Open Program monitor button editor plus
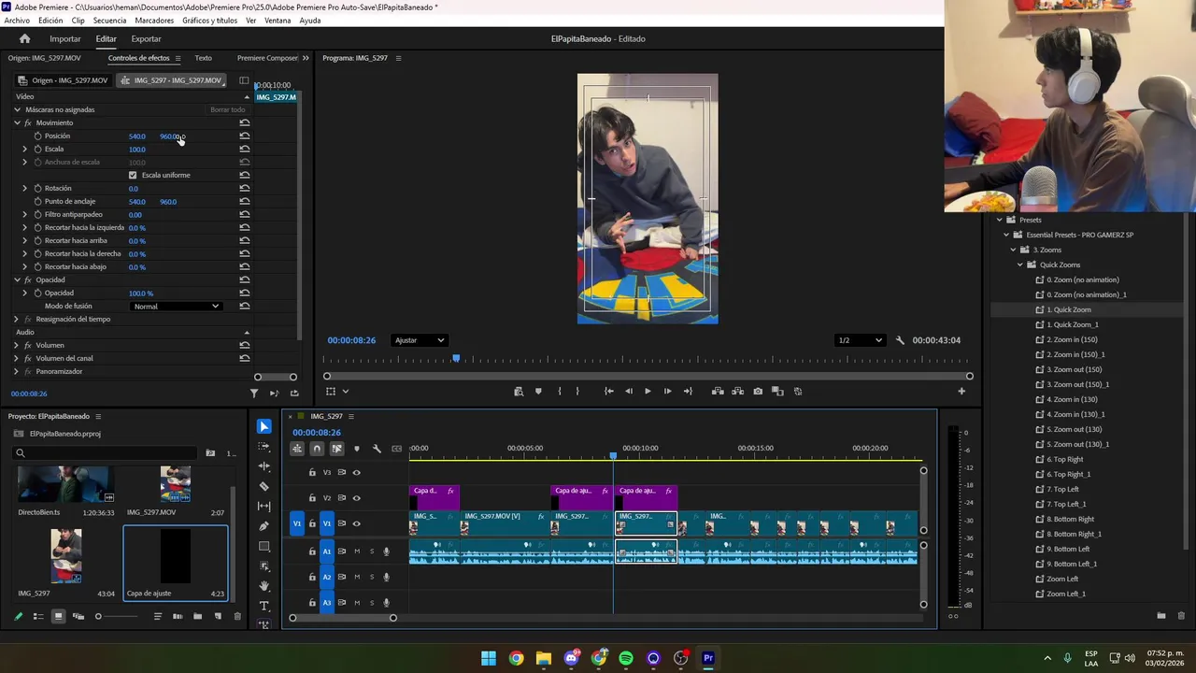The width and height of the screenshot is (1196, 673). tap(961, 392)
